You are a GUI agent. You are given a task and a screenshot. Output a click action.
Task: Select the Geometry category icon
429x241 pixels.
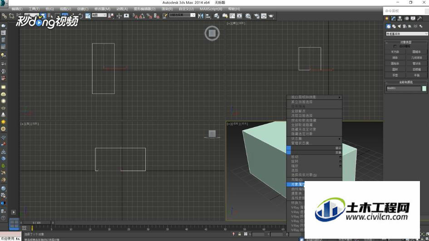(x=389, y=26)
